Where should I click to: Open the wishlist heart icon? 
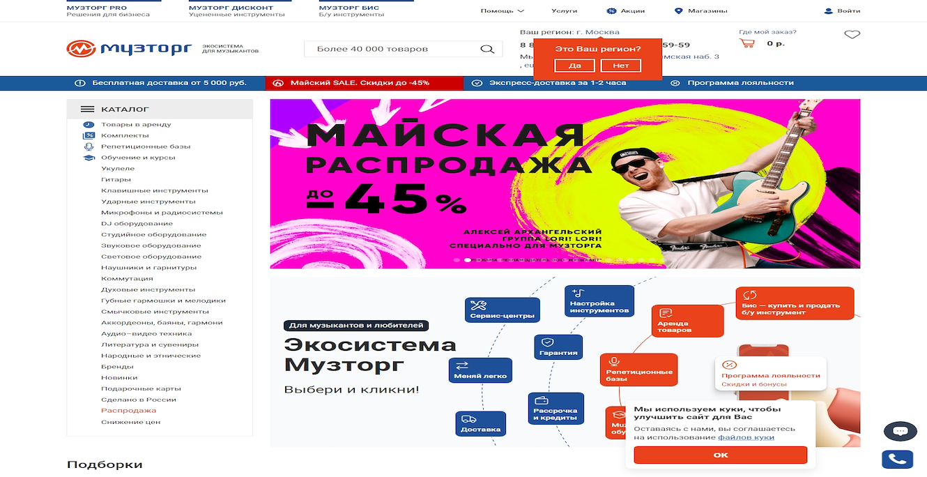pos(852,34)
